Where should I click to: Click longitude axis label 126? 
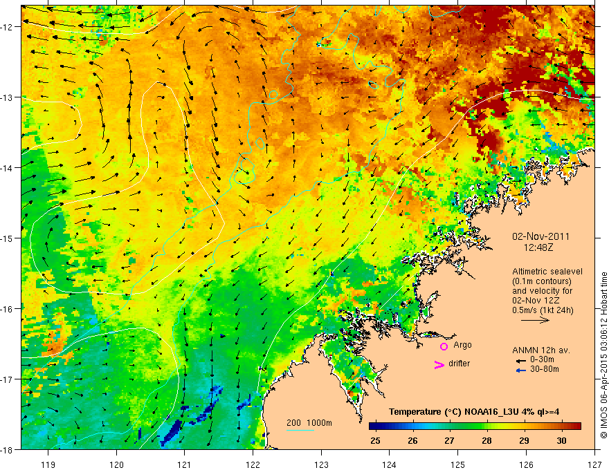click(526, 464)
